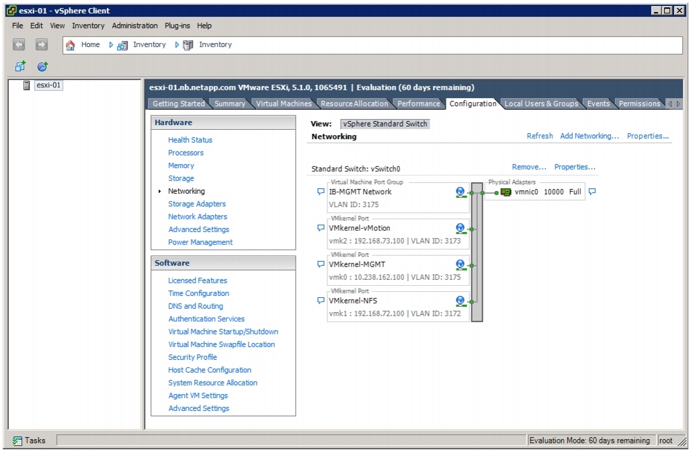Open the Edit menu
This screenshot has width=689, height=456.
point(36,26)
